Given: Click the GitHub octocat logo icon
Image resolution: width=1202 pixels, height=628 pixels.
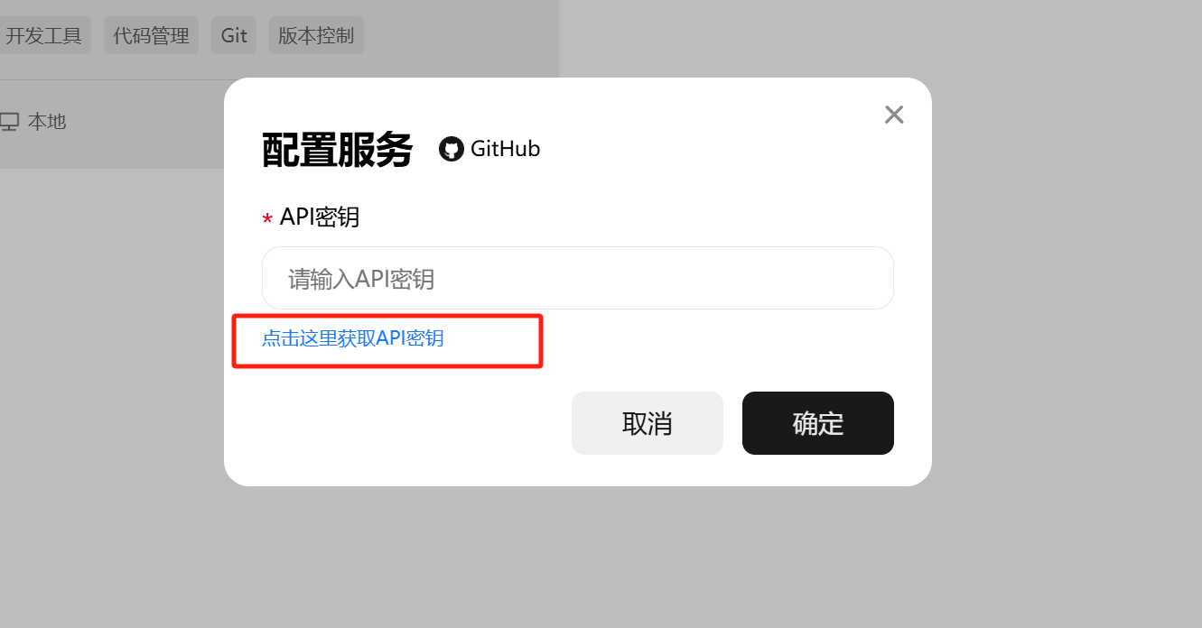Looking at the screenshot, I should (x=452, y=149).
